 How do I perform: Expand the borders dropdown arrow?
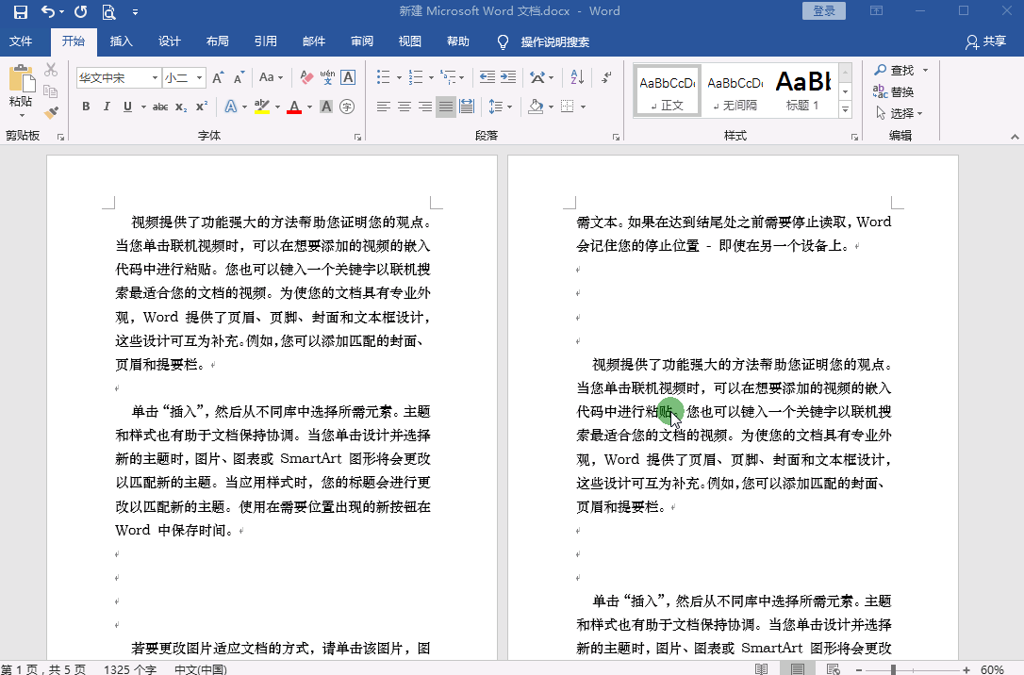pos(583,107)
